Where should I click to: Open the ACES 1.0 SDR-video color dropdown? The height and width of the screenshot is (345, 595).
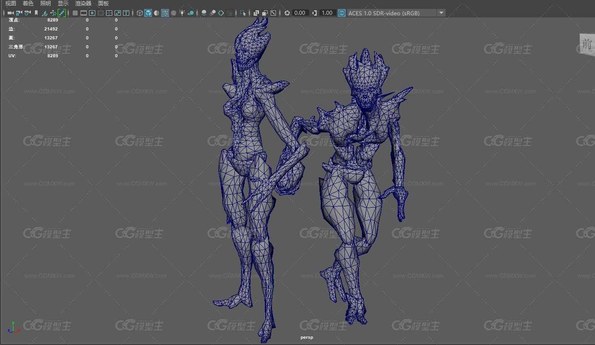point(396,13)
